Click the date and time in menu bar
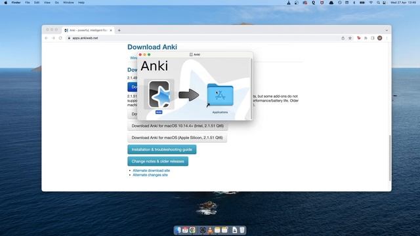The width and height of the screenshot is (420, 236). pos(403,3)
